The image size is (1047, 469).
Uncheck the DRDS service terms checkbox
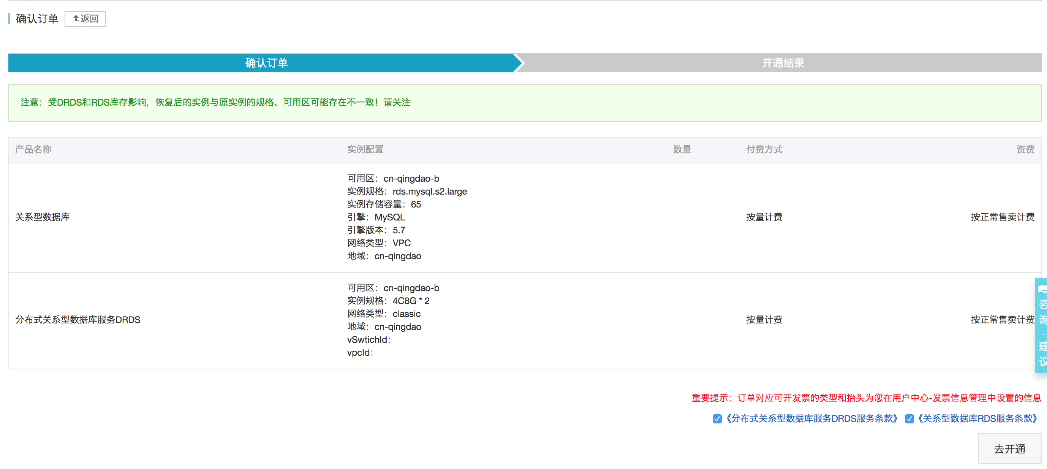pyautogui.click(x=716, y=419)
